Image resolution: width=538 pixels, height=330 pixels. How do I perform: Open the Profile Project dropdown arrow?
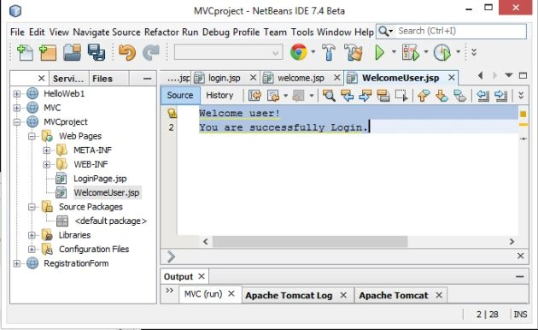pyautogui.click(x=458, y=52)
